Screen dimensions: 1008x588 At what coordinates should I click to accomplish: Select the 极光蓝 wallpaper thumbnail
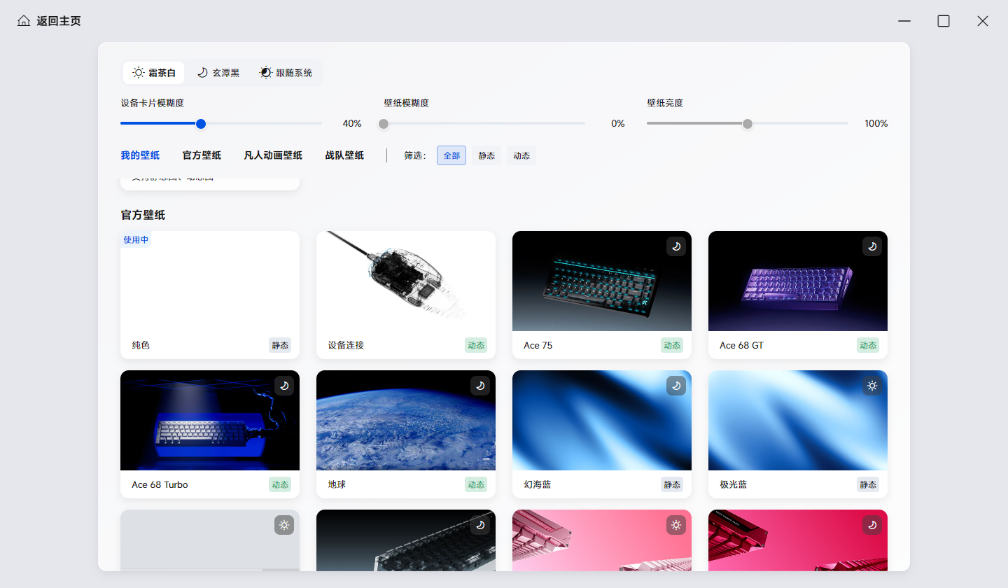[798, 421]
